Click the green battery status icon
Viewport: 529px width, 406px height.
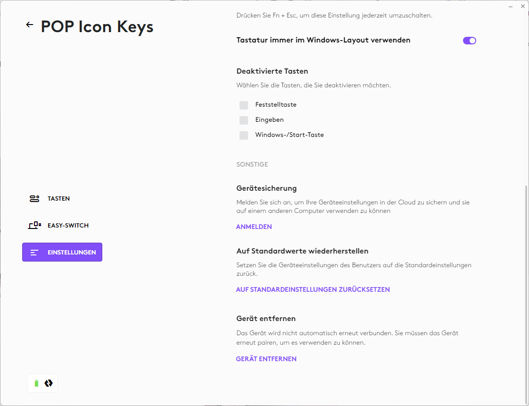[x=37, y=383]
